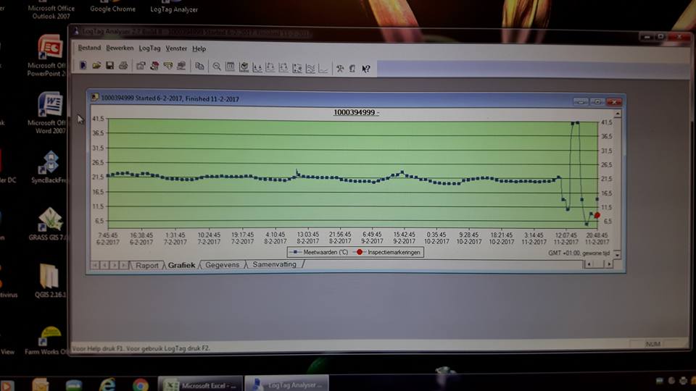Click the context Help pointer icon
This screenshot has width=696, height=391.
tap(366, 69)
